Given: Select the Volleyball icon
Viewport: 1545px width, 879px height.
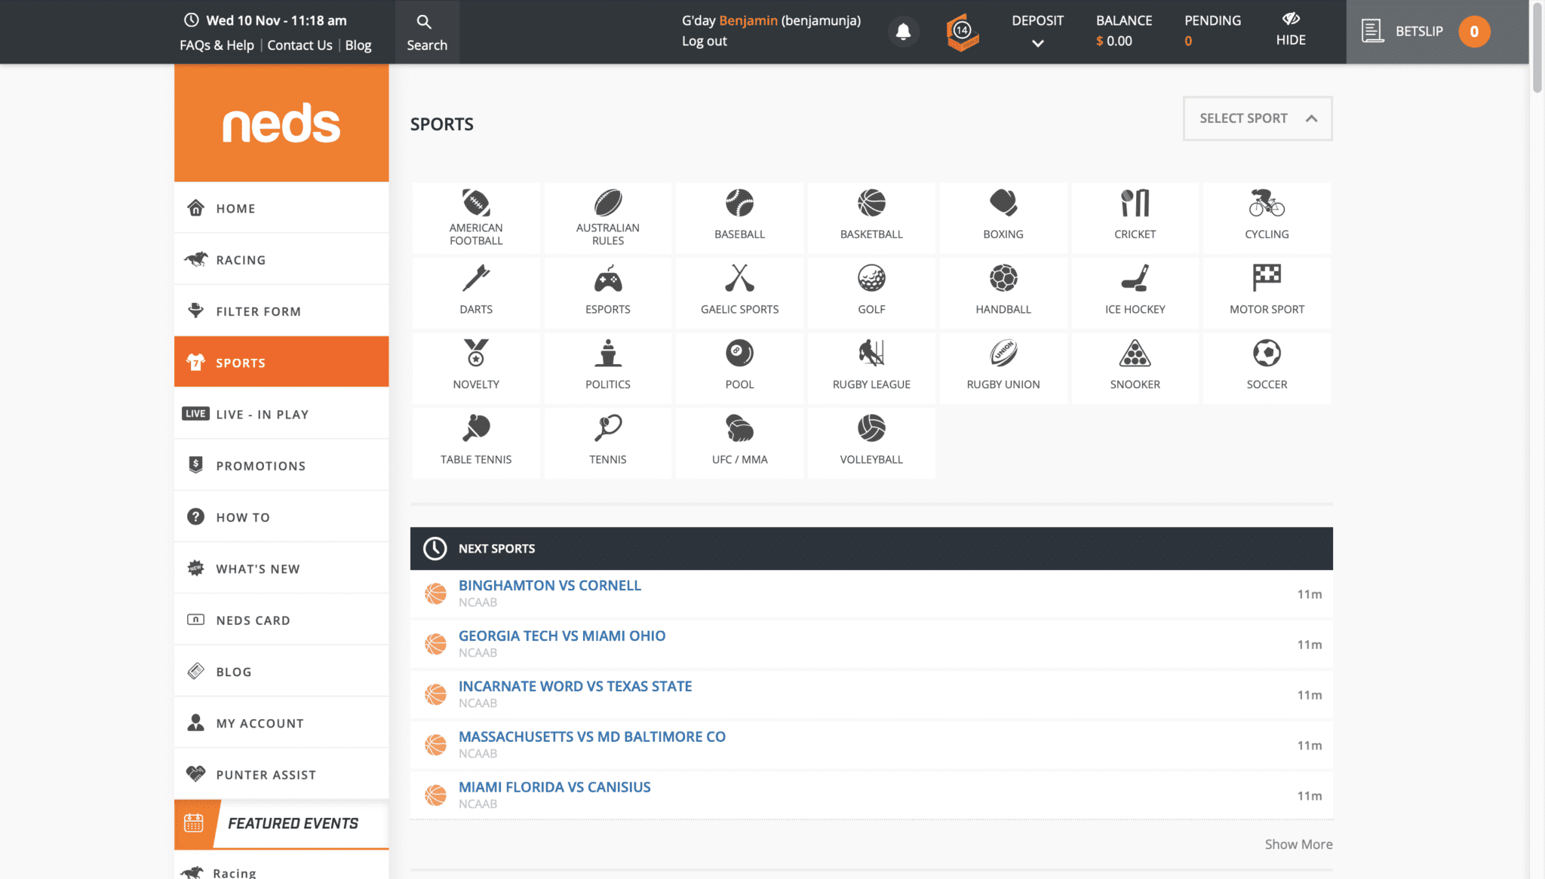Looking at the screenshot, I should tap(871, 428).
